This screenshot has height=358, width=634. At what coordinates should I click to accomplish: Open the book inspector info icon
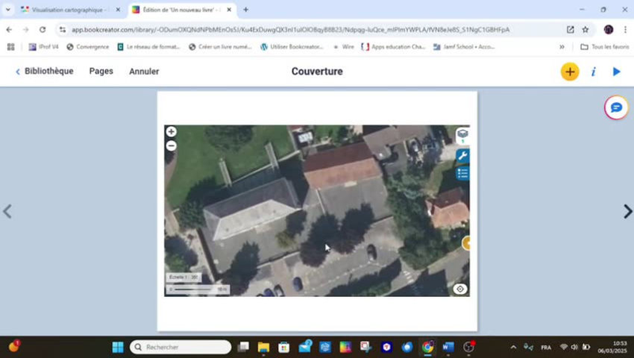click(593, 71)
